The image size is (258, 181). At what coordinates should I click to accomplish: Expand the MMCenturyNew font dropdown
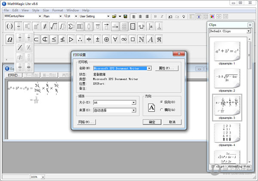point(40,16)
